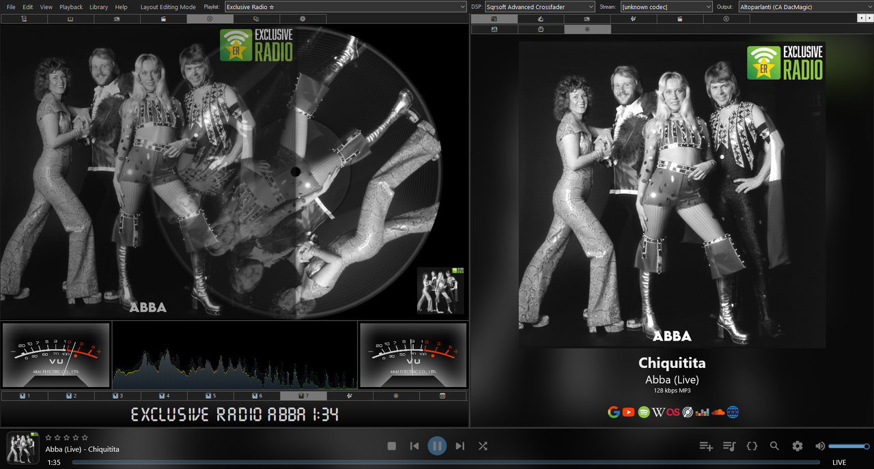Select visualization preset tab 1
Screen dimensions: 874x469
click(x=25, y=396)
